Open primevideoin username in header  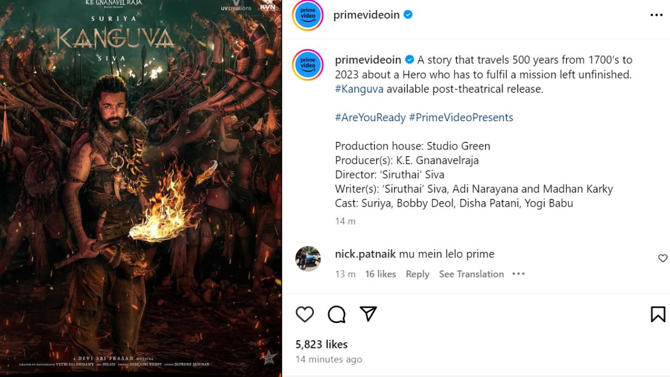coord(366,15)
